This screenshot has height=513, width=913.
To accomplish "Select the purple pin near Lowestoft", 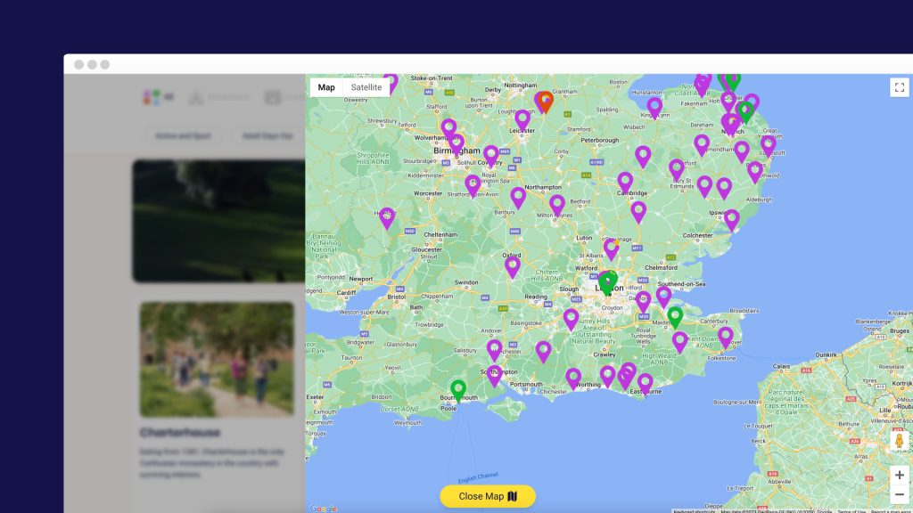I will [769, 145].
